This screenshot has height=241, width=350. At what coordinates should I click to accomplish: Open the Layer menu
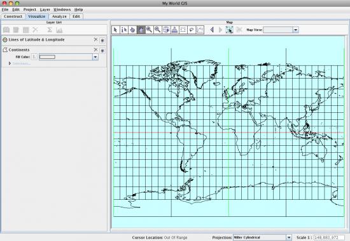click(45, 10)
